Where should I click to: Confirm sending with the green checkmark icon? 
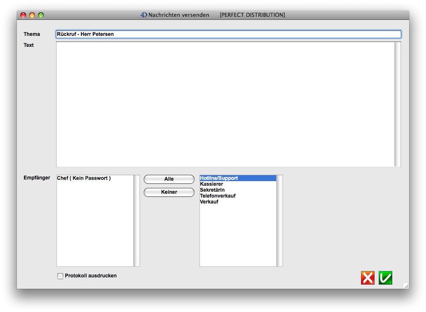(x=385, y=277)
